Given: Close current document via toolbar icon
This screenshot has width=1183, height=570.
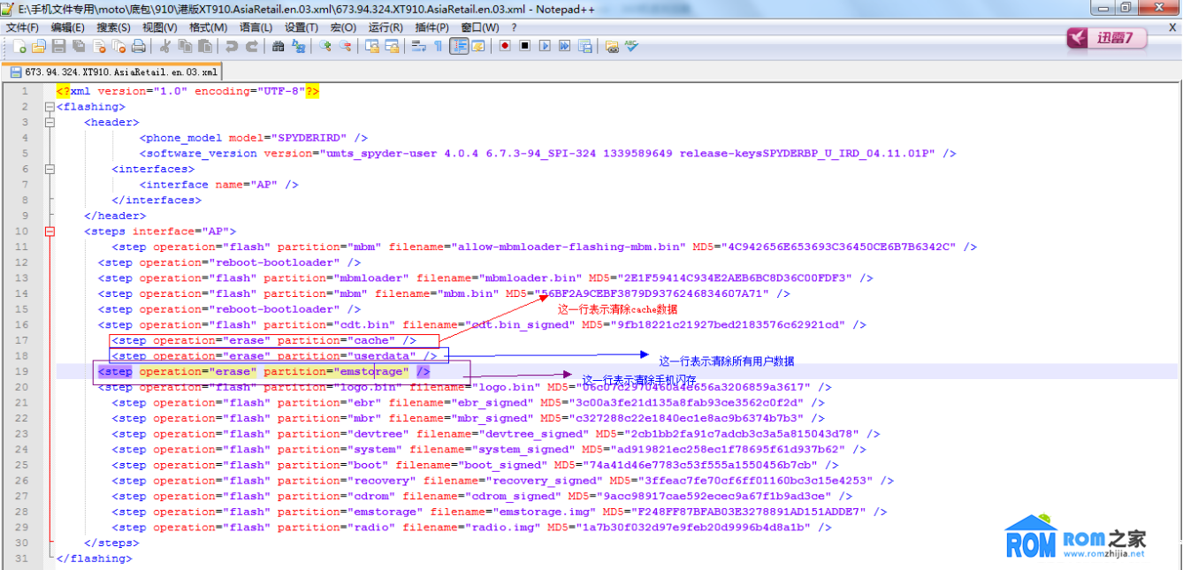Looking at the screenshot, I should (98, 46).
